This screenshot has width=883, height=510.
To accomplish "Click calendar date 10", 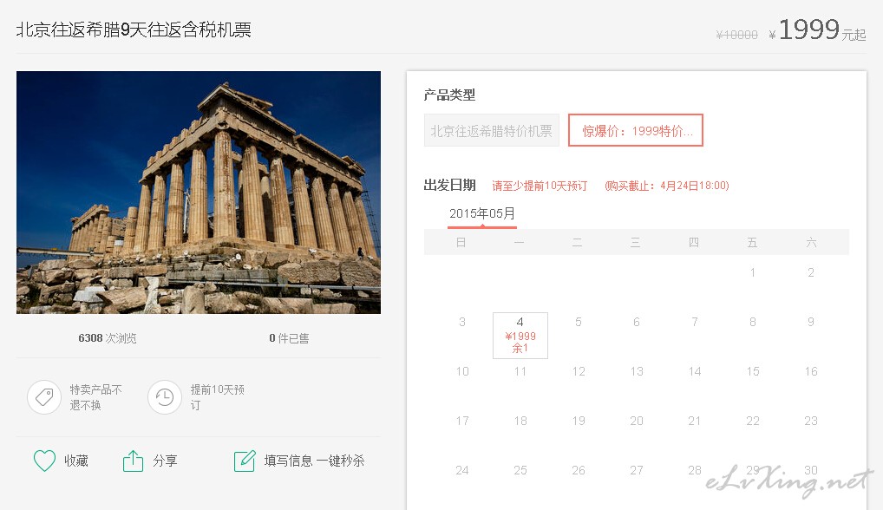I will pos(462,371).
